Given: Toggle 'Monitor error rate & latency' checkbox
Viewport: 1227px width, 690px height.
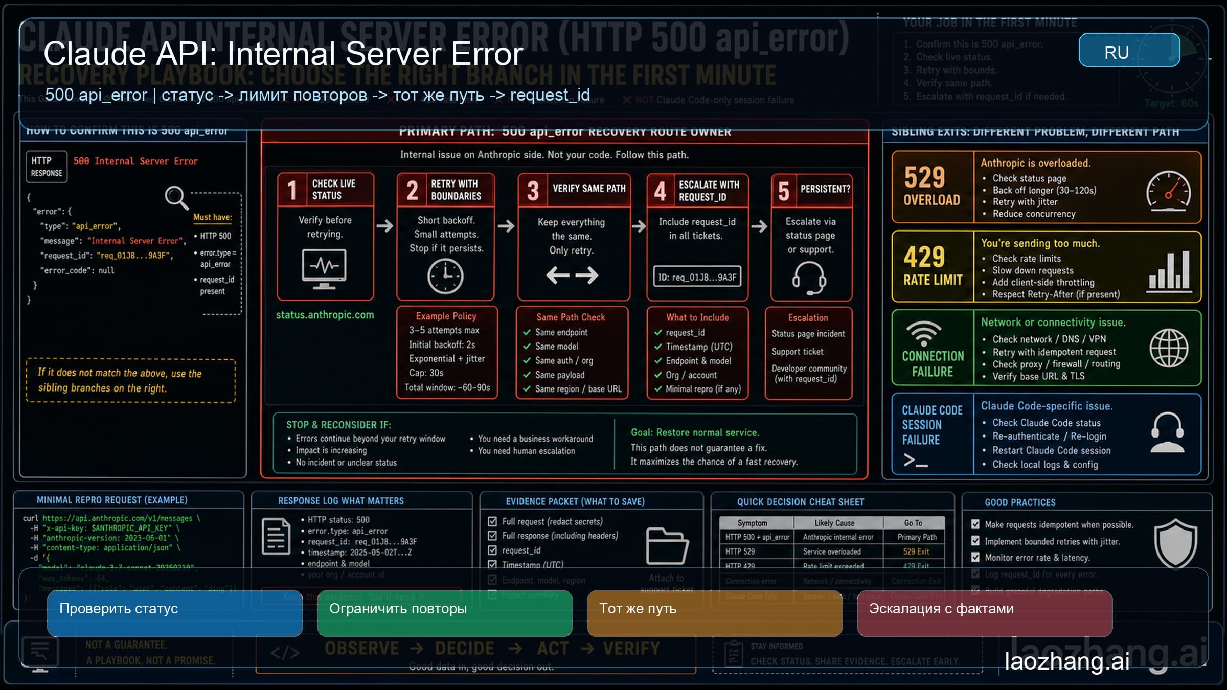Looking at the screenshot, I should 975,558.
